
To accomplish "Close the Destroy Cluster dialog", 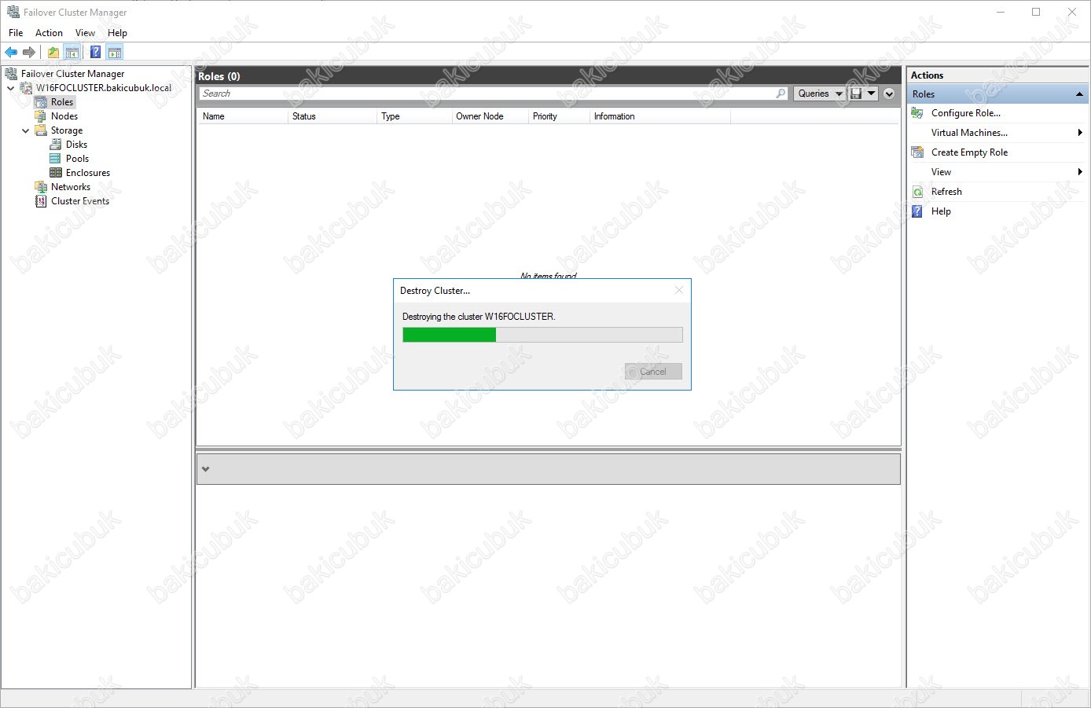I will [679, 290].
